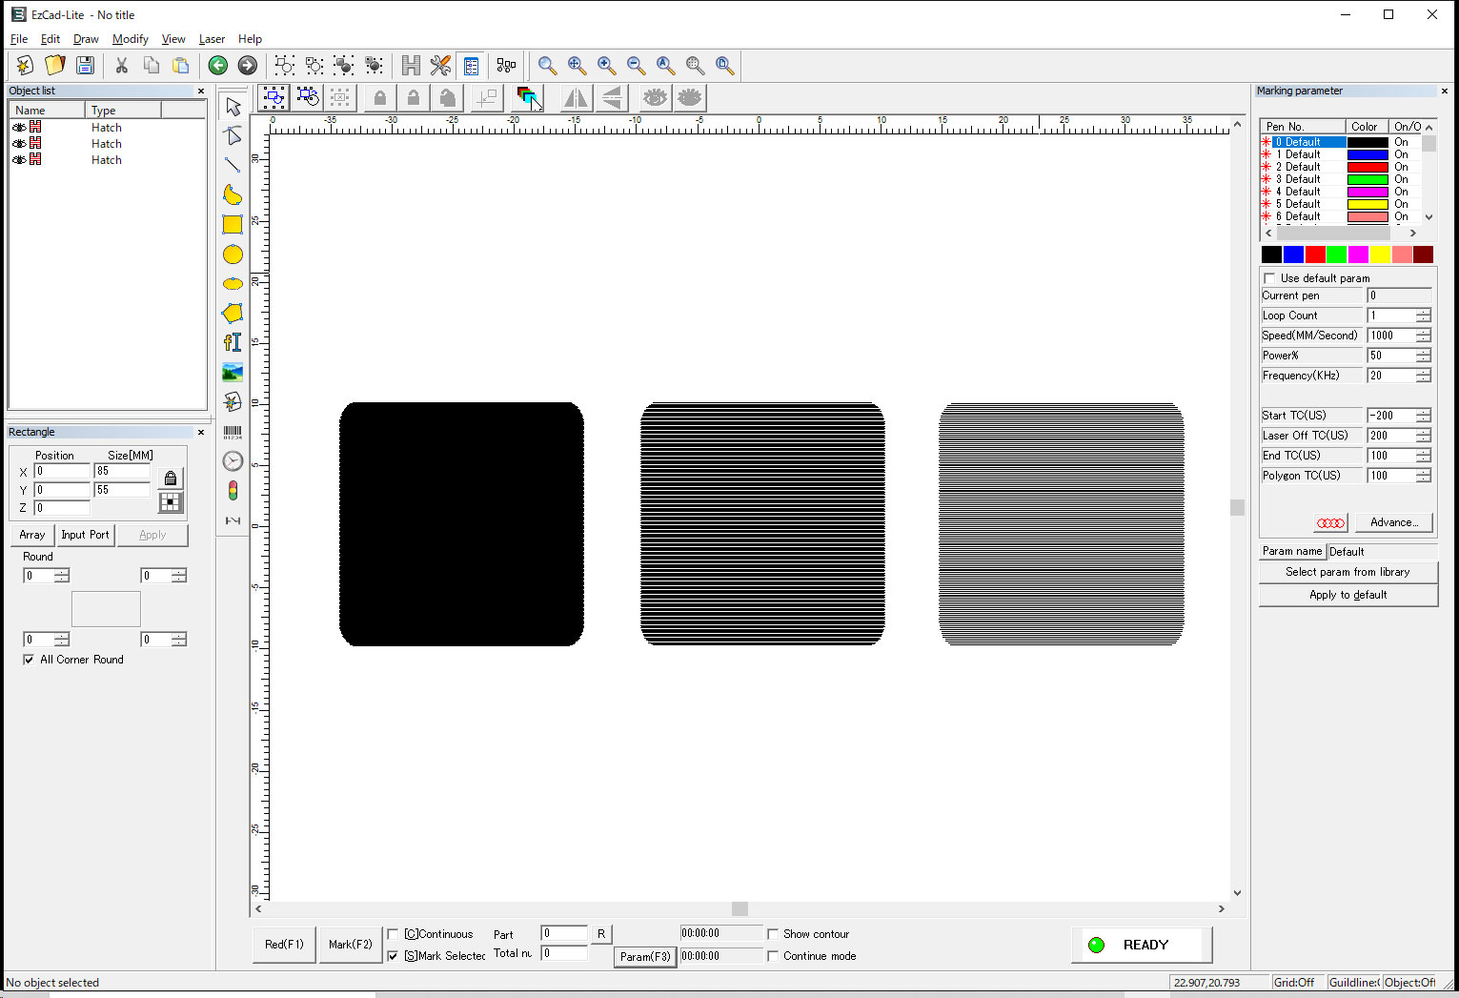1459x998 pixels.
Task: Hide the first Hatch object
Action: [19, 128]
